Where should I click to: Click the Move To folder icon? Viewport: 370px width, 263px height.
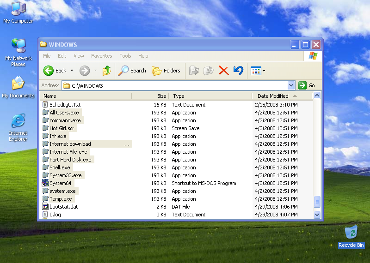coord(194,71)
